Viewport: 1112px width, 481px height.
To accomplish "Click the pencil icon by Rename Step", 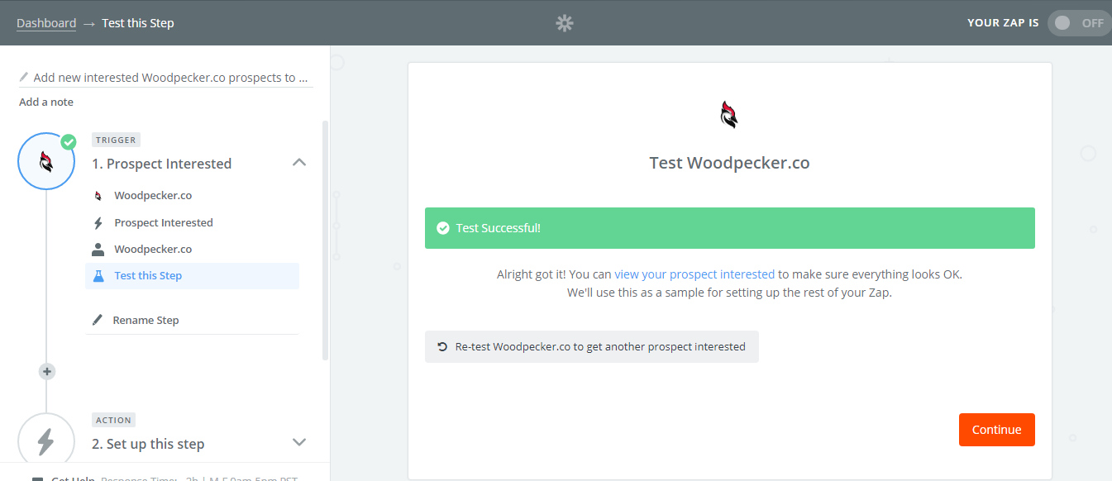I will (98, 320).
